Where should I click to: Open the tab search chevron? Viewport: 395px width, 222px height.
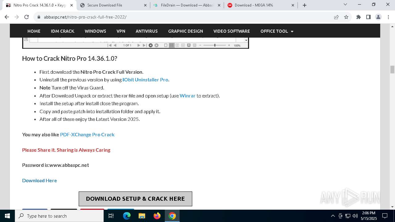[x=345, y=5]
